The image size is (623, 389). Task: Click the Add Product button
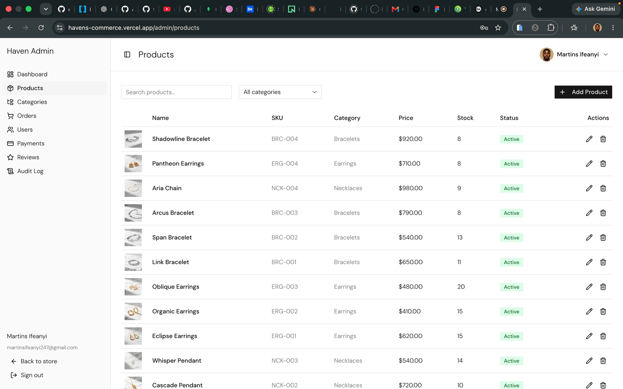point(583,92)
